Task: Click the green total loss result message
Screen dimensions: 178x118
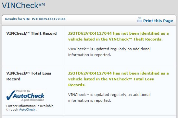Action: coord(119,79)
